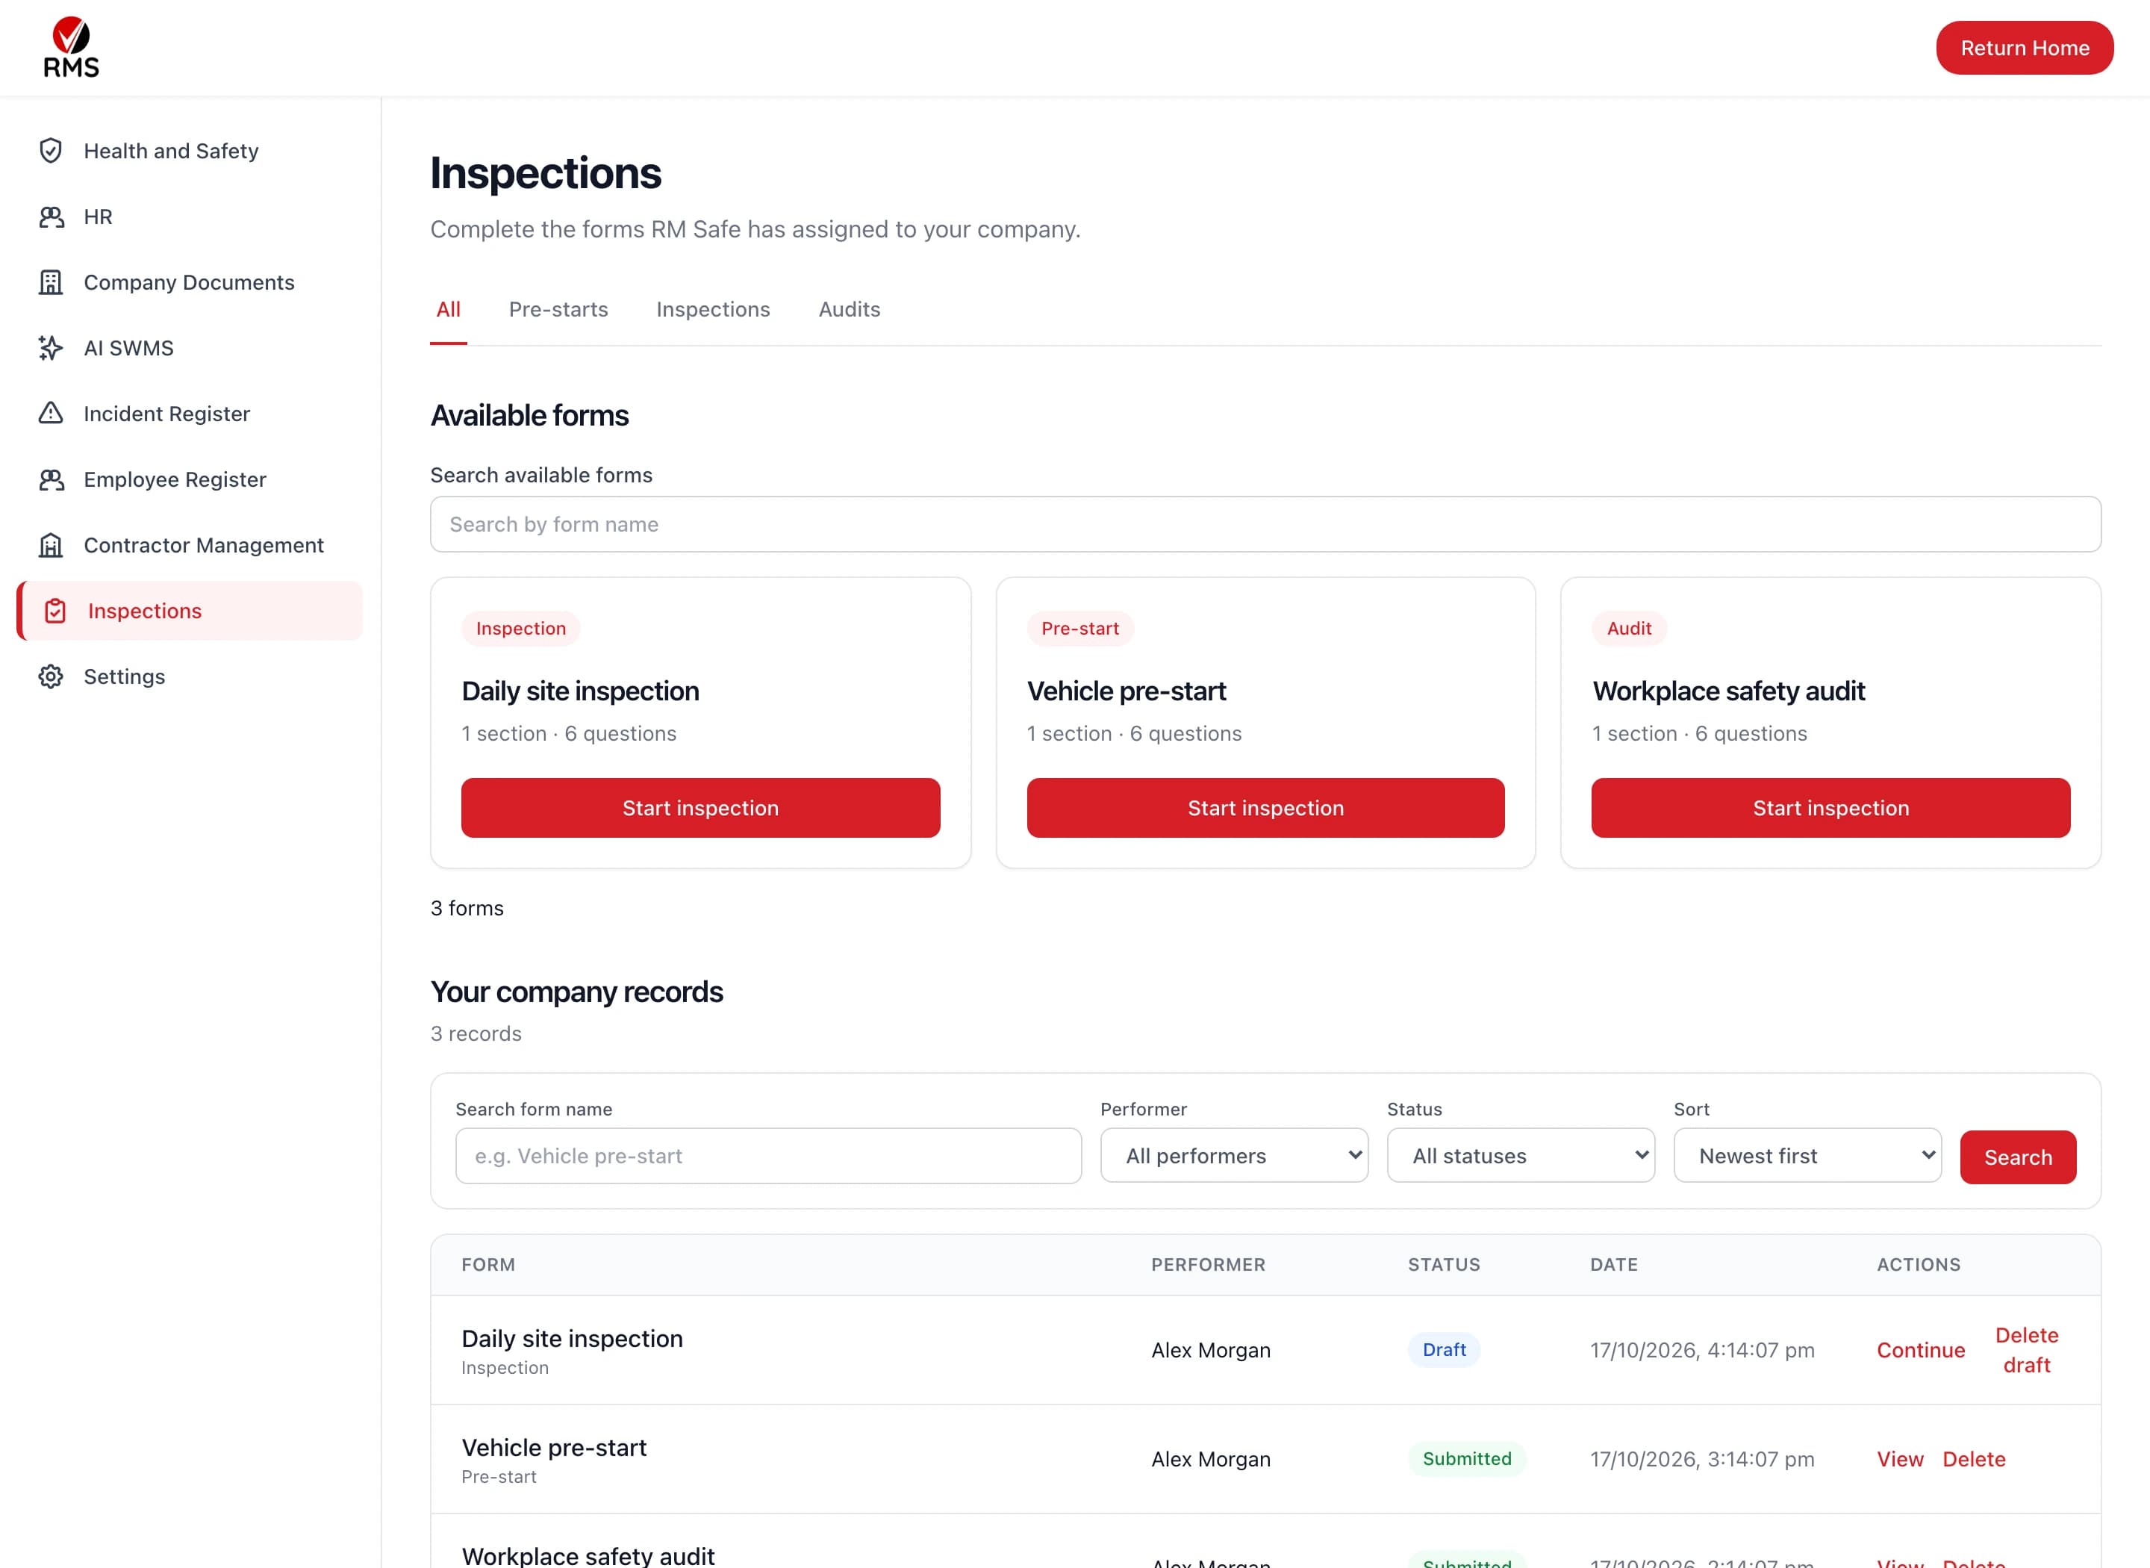Click the Vehicle pre-start Submitted status badge
This screenshot has width=2150, height=1568.
point(1466,1459)
